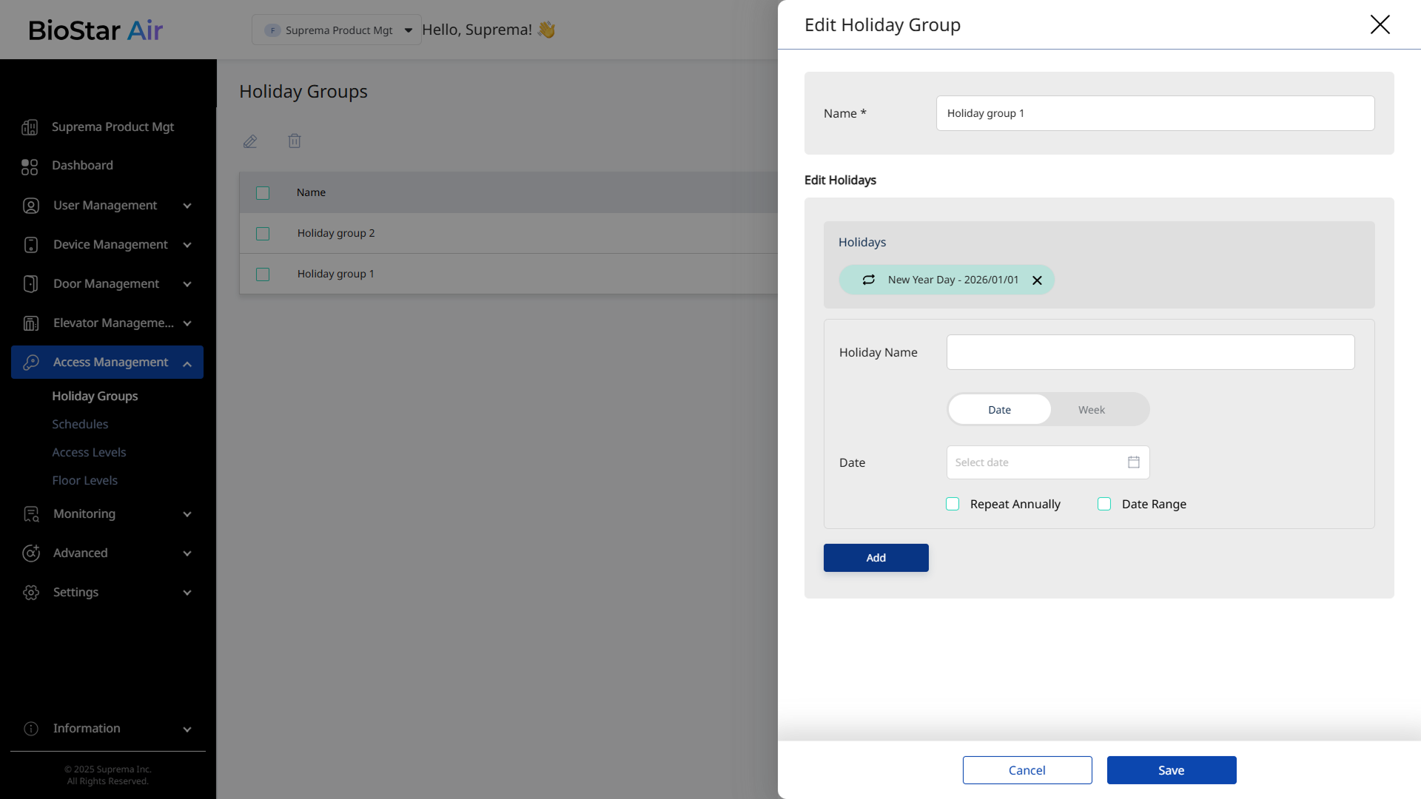This screenshot has width=1421, height=799.
Task: Remove the New Year Day holiday chip
Action: tap(1037, 280)
